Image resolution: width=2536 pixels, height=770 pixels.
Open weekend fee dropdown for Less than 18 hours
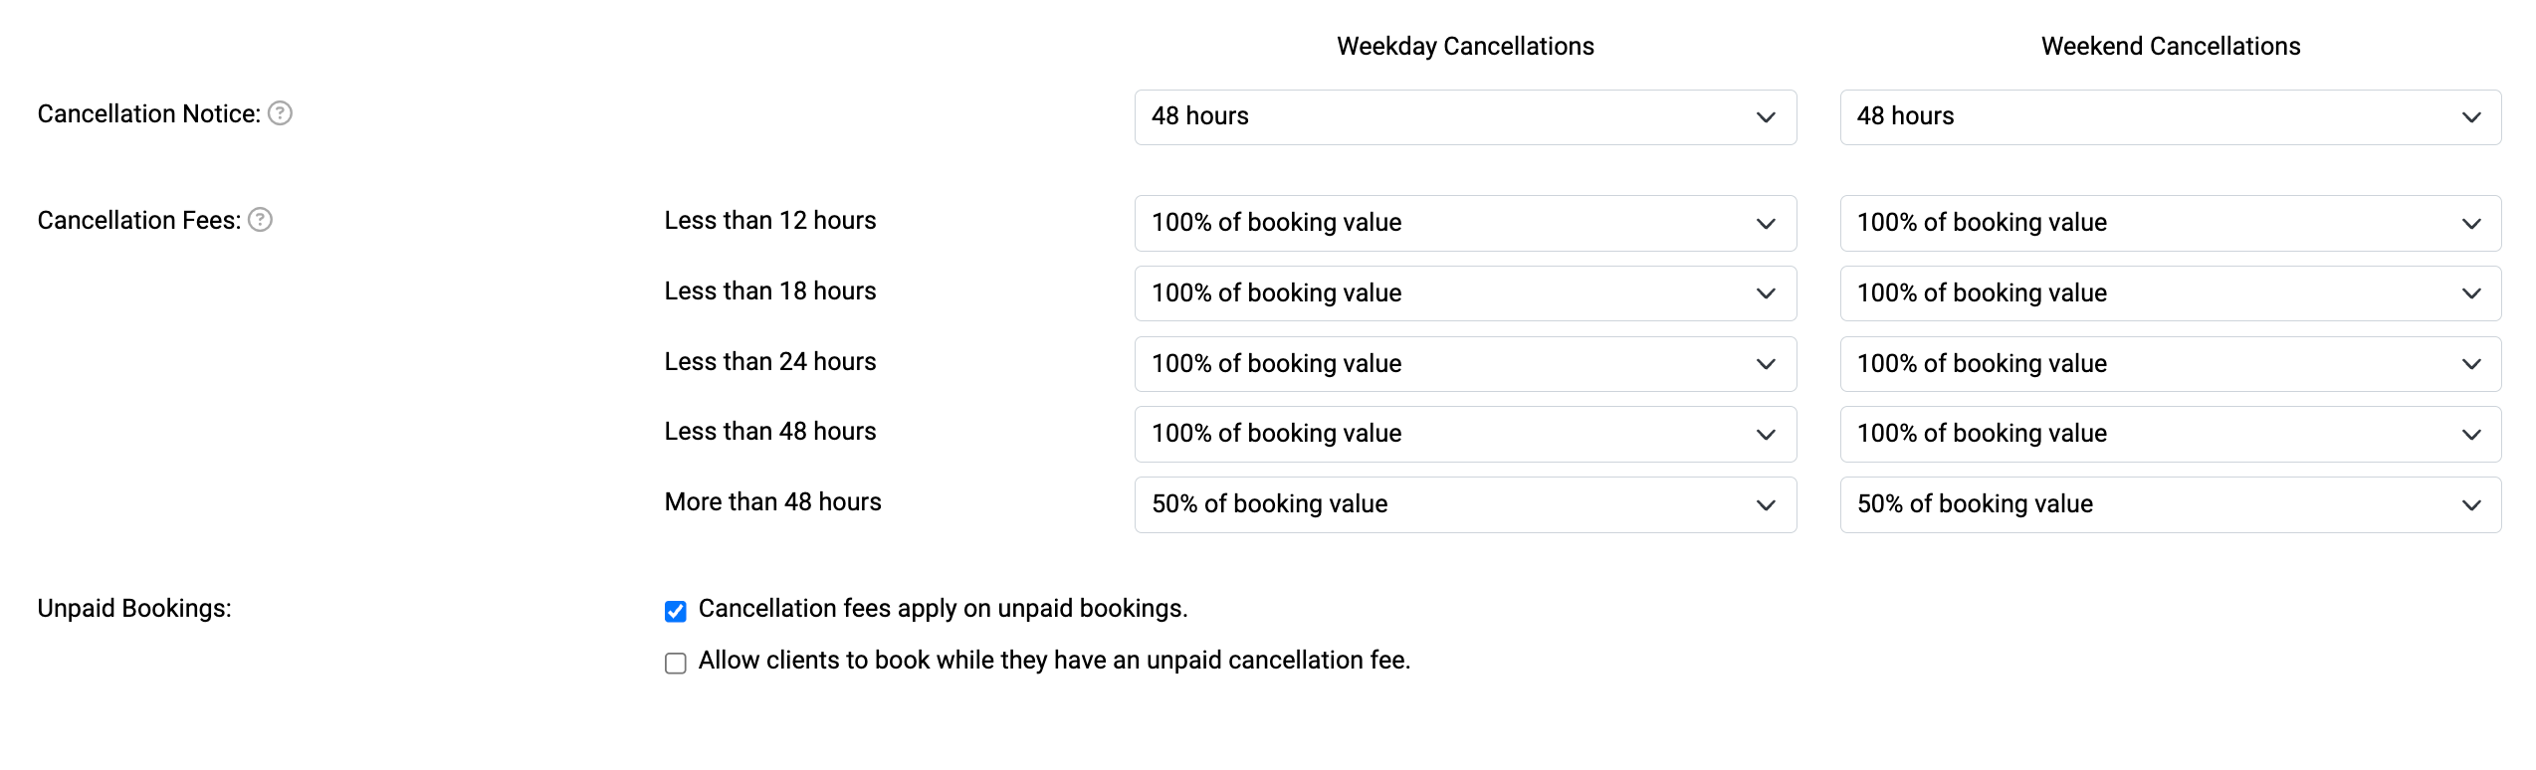coord(2170,293)
